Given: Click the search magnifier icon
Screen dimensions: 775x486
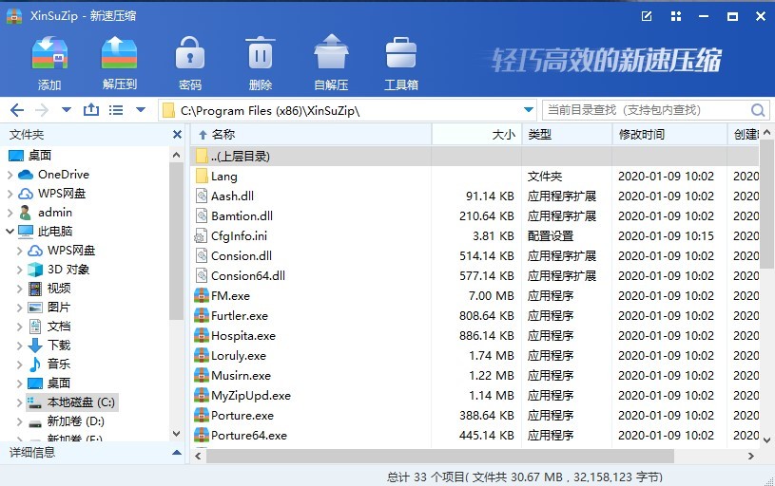Looking at the screenshot, I should click(x=758, y=110).
